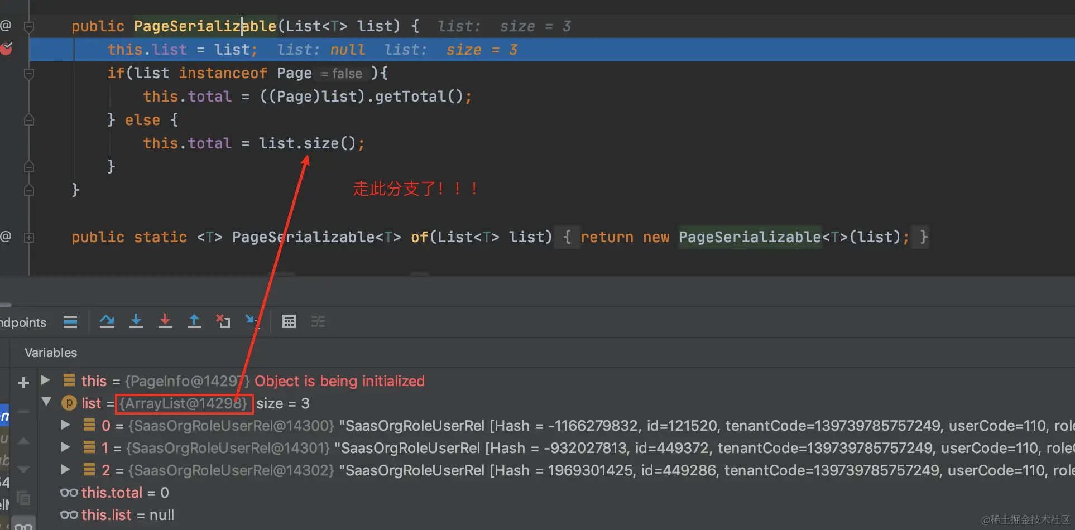1075x530 pixels.
Task: Click the Step Over icon in debugger toolbar
Action: point(107,321)
